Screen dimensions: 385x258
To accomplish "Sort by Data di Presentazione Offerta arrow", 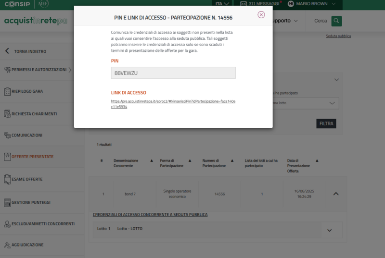I will click(x=317, y=161).
